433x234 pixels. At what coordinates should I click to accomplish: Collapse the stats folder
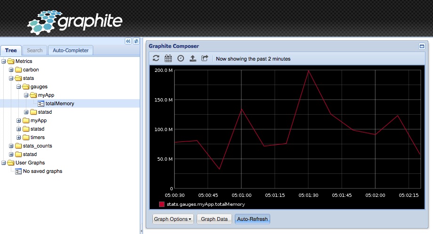tap(11, 78)
